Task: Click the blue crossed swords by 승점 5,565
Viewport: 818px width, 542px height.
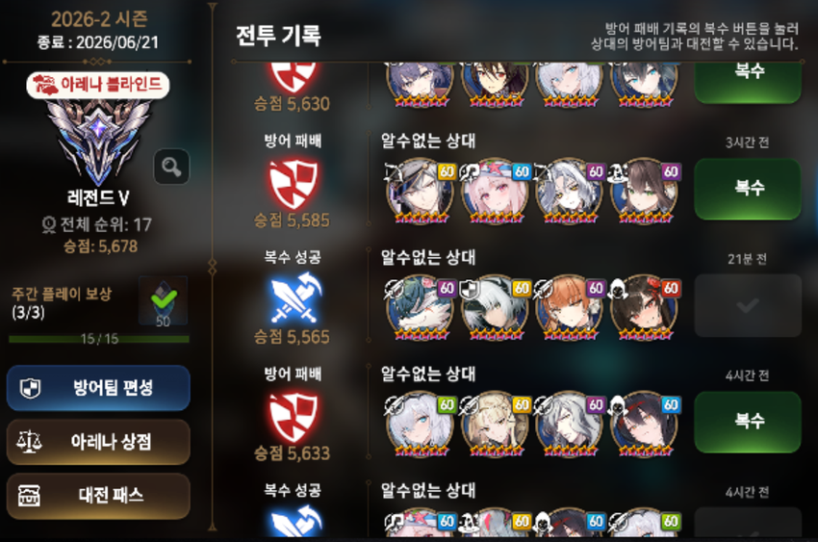Action: click(295, 299)
